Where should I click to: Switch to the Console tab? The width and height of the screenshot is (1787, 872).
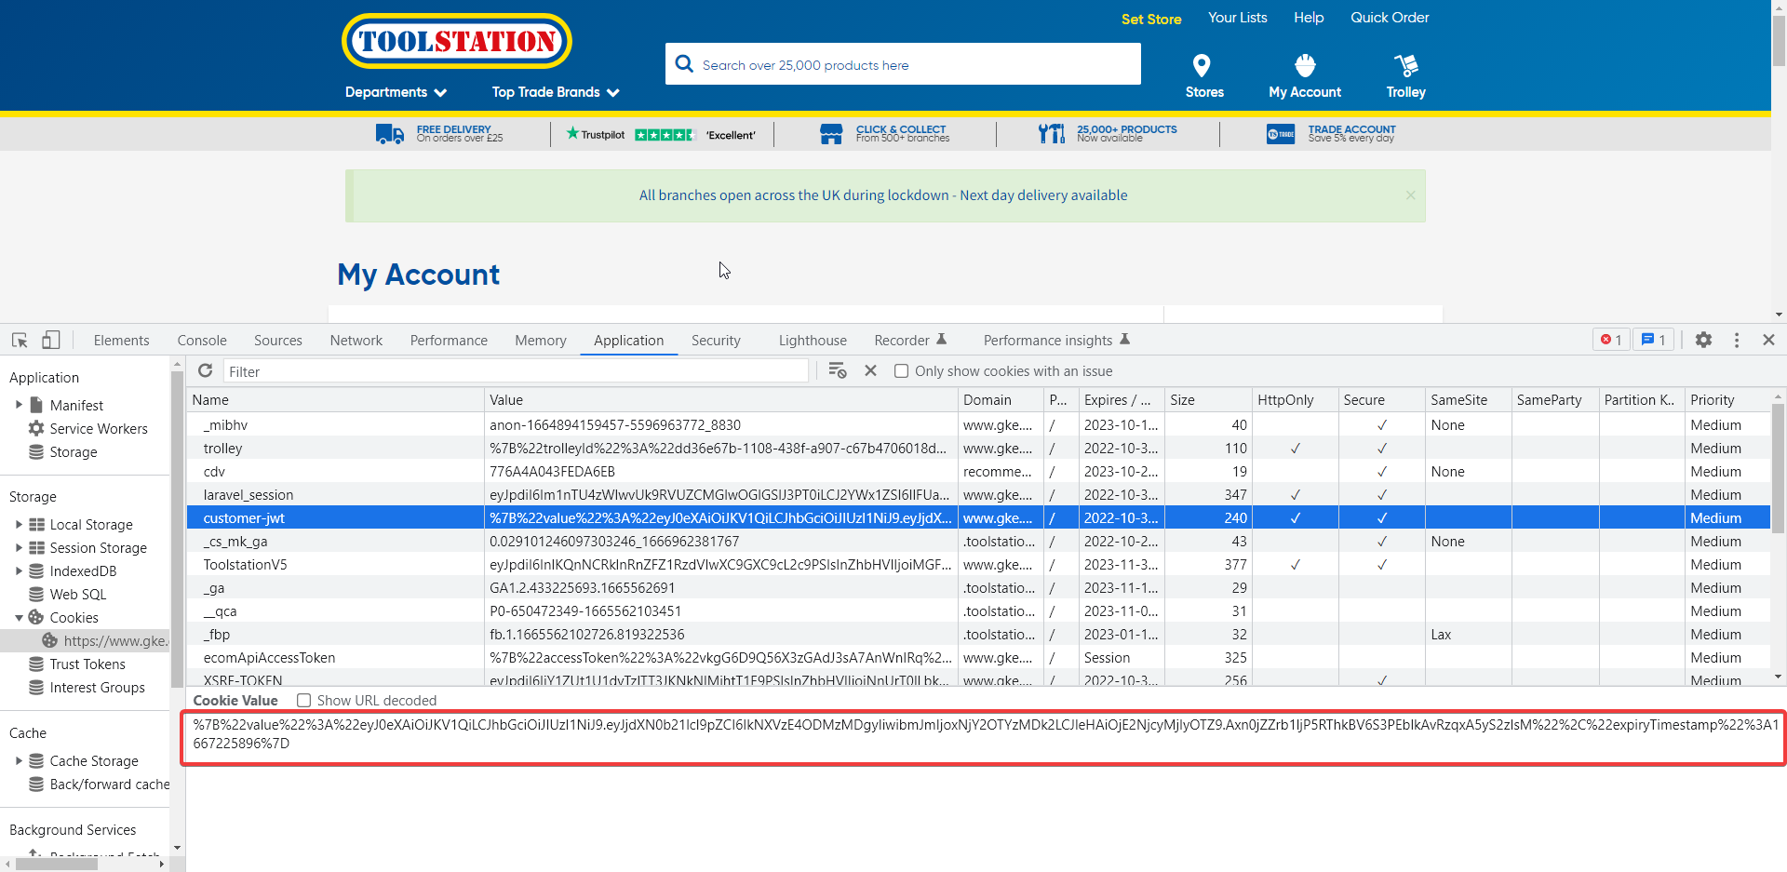coord(202,341)
